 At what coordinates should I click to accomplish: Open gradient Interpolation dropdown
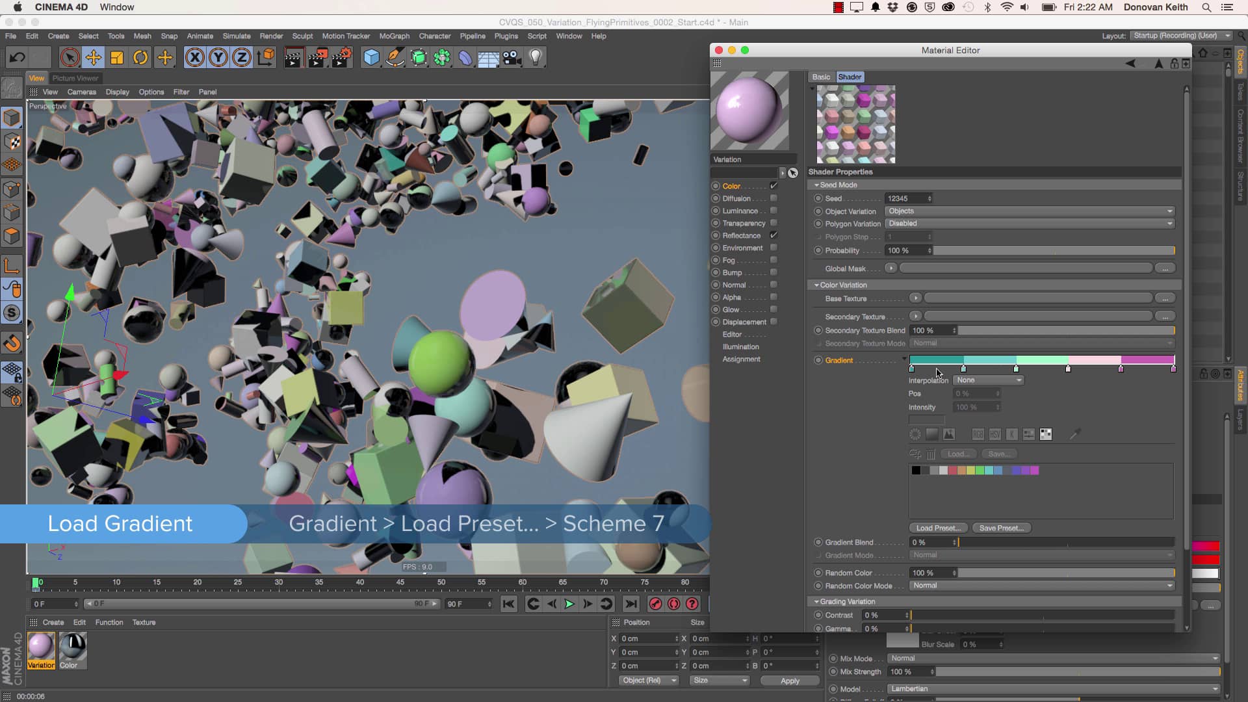989,380
